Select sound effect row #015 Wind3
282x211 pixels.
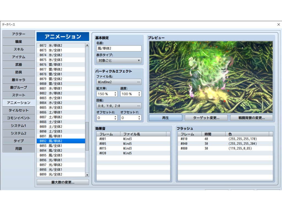pos(133,148)
